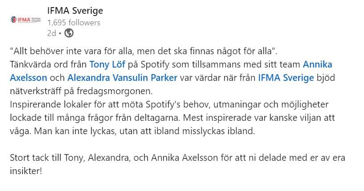
Task: Click the Annika mention at line end
Action: tap(317, 64)
